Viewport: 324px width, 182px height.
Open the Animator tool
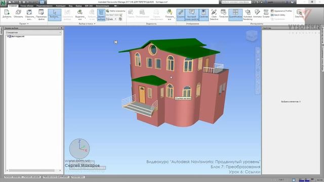click(257, 14)
